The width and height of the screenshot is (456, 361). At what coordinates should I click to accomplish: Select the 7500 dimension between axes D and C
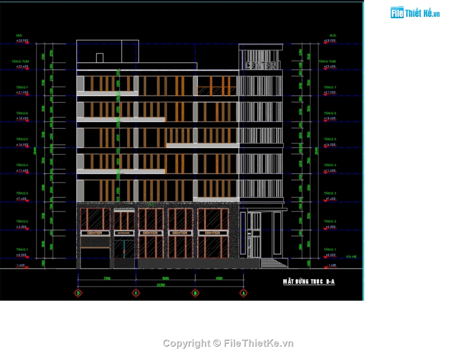click(107, 278)
